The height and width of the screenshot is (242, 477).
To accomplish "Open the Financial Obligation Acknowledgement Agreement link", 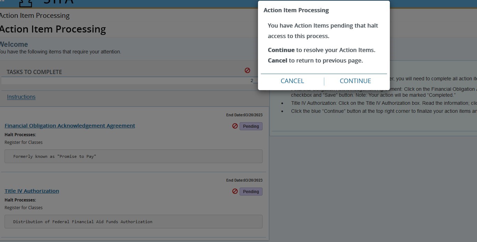I will pos(70,126).
